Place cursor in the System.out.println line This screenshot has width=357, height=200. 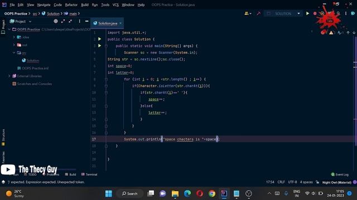[x=171, y=139]
